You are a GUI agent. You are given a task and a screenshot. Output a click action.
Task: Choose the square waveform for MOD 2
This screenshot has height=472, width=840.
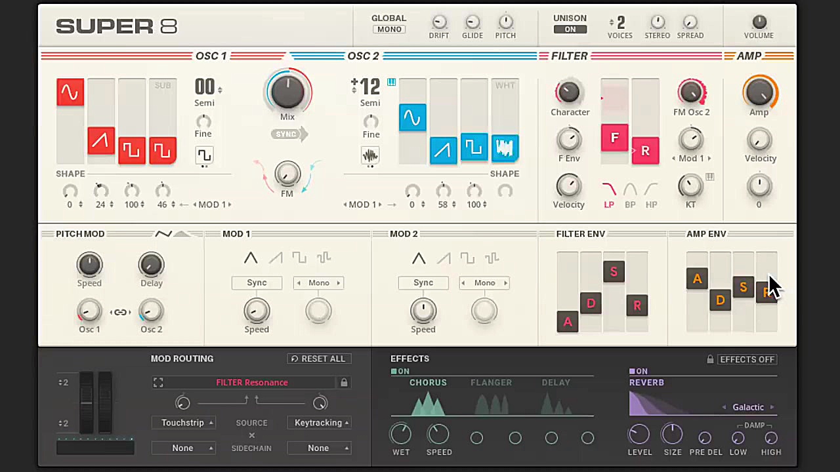pos(467,258)
